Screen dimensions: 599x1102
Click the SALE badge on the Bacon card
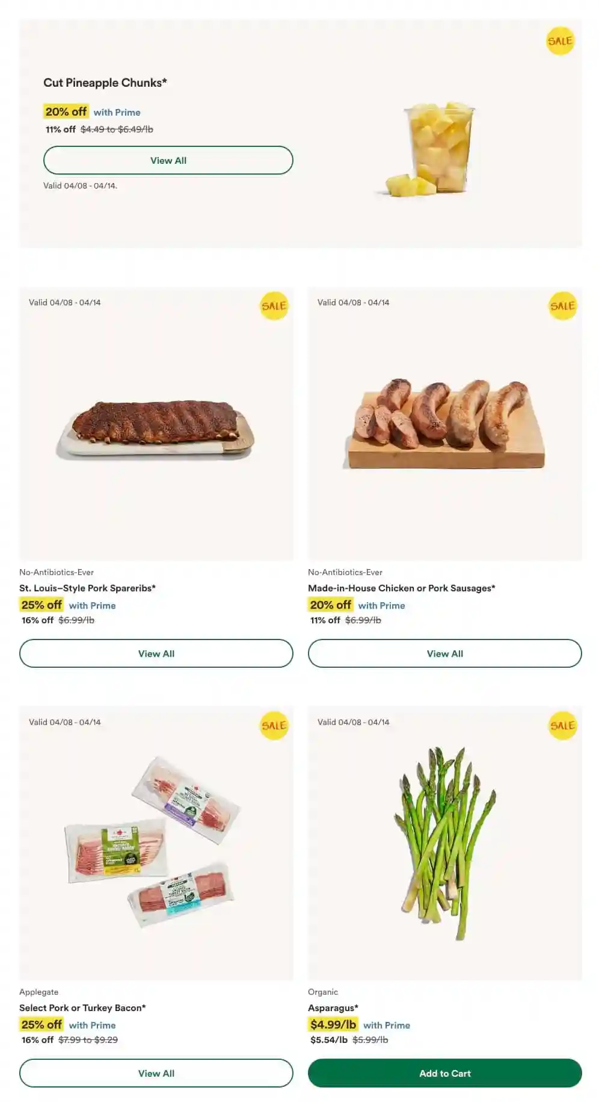coord(274,726)
